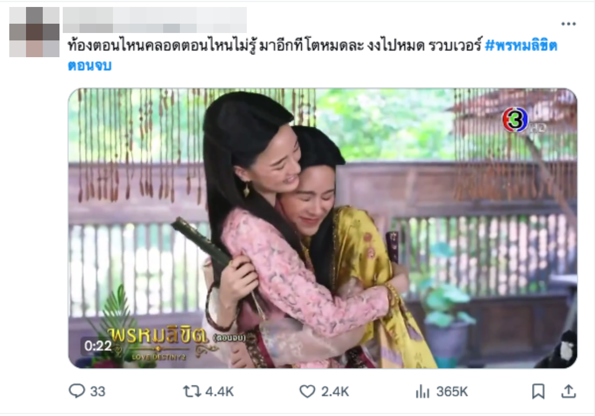Image resolution: width=595 pixels, height=416 pixels.
Task: Click the 33 replies count
Action: [x=98, y=391]
